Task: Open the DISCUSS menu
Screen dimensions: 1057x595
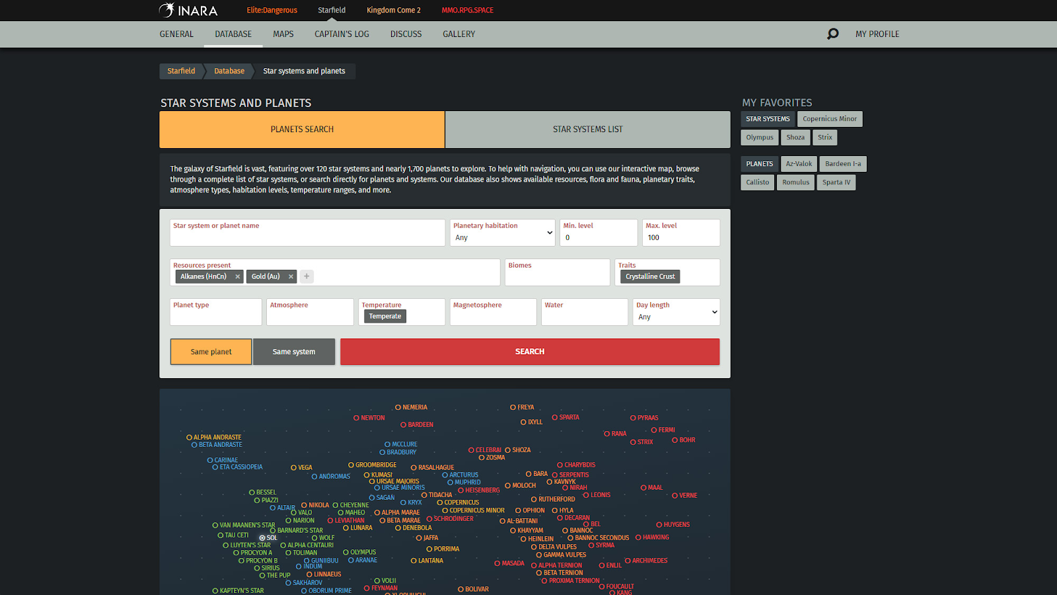Action: (x=406, y=34)
